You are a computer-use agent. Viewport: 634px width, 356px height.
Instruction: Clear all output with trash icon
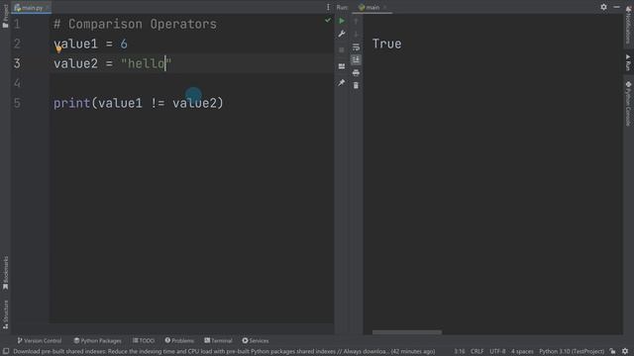[x=356, y=86]
